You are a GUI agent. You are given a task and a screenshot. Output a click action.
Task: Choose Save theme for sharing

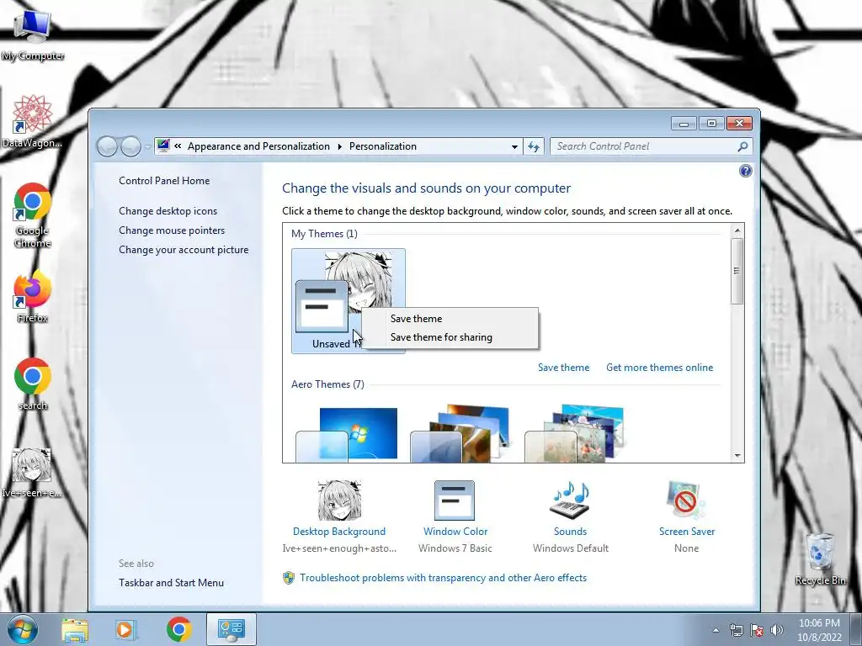[x=441, y=337]
